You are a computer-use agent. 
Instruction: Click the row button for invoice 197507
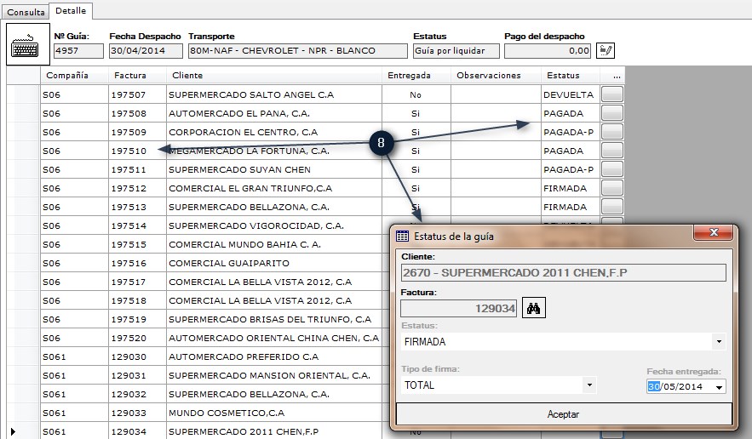612,94
